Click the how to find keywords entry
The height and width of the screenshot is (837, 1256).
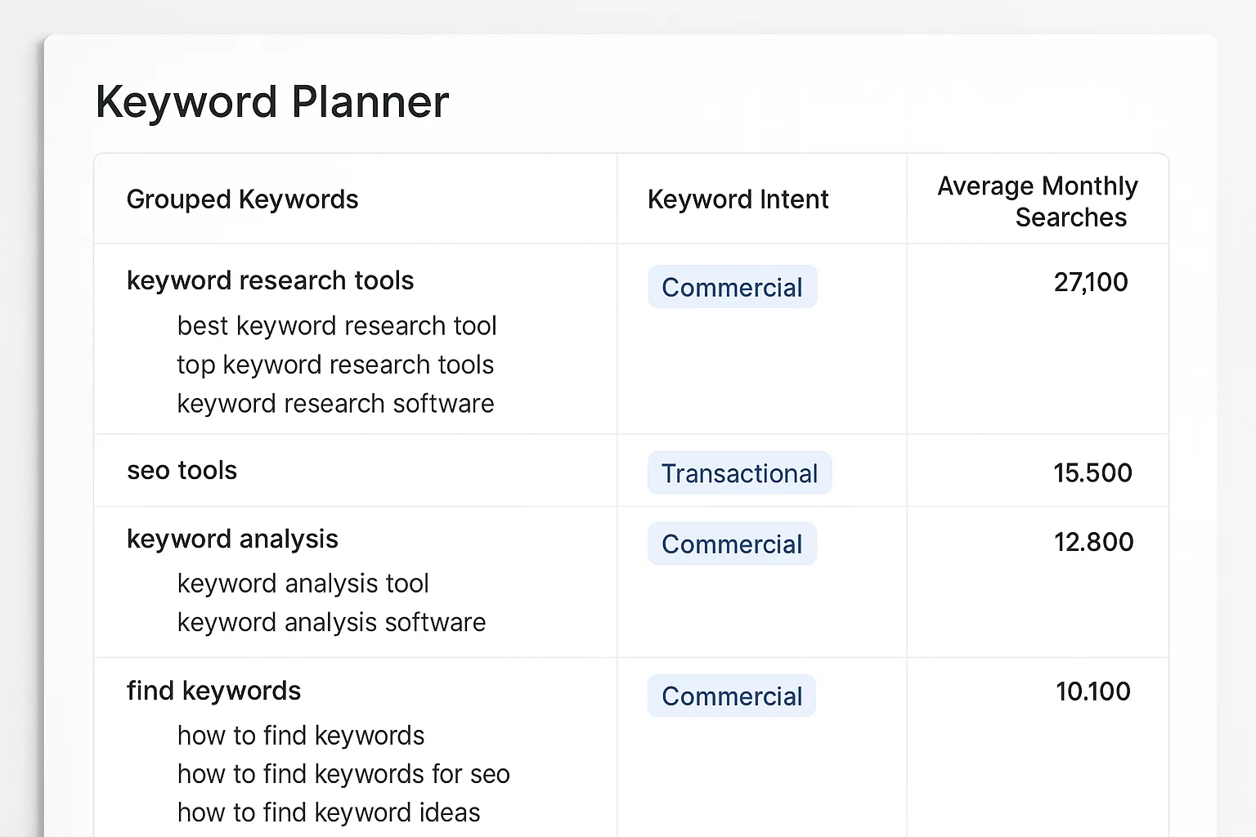click(x=301, y=735)
